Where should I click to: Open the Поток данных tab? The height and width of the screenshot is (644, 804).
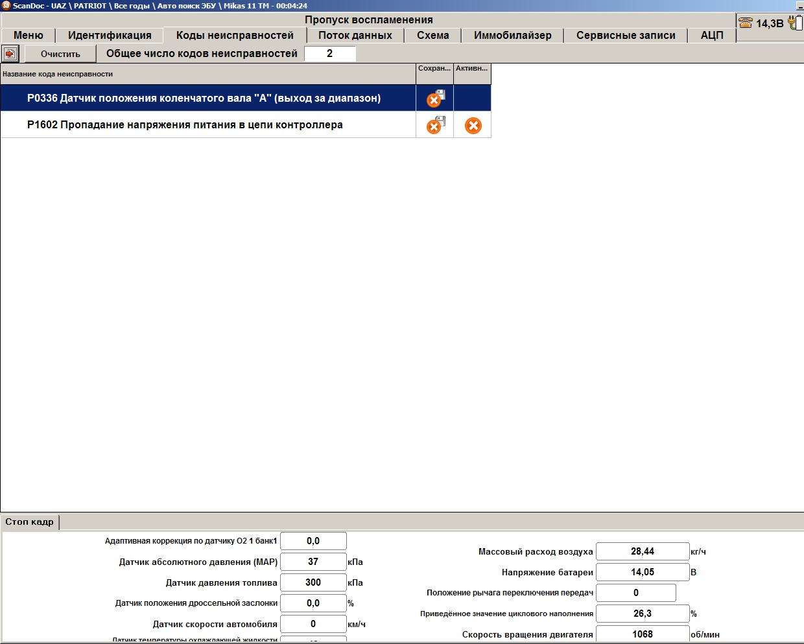coord(355,36)
